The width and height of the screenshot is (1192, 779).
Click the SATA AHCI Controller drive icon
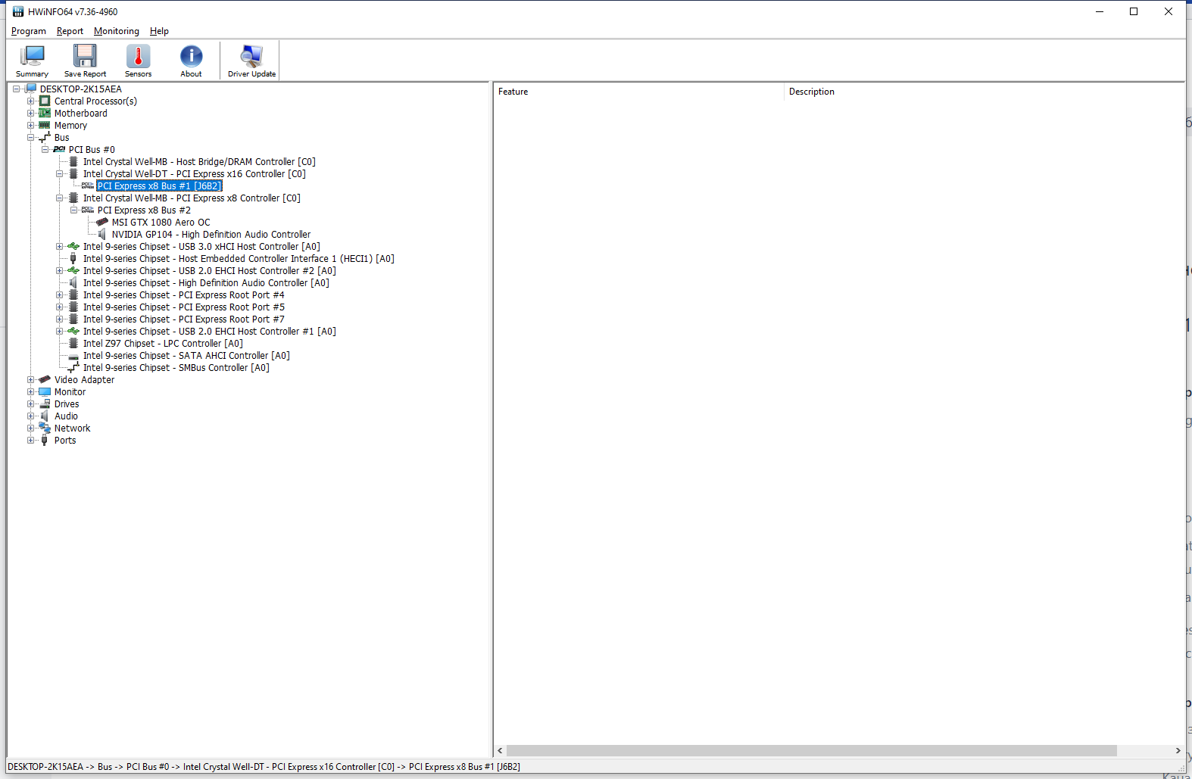tap(73, 356)
